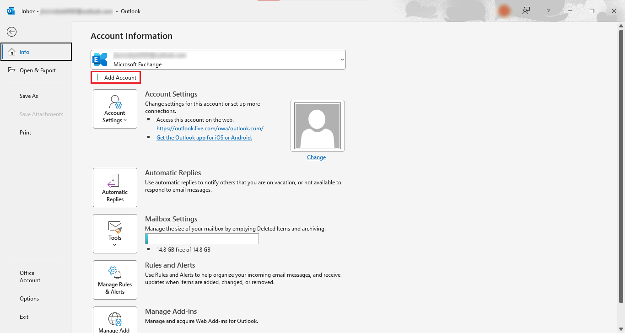
Task: Open the outlook.live.com web access link
Action: [x=210, y=129]
